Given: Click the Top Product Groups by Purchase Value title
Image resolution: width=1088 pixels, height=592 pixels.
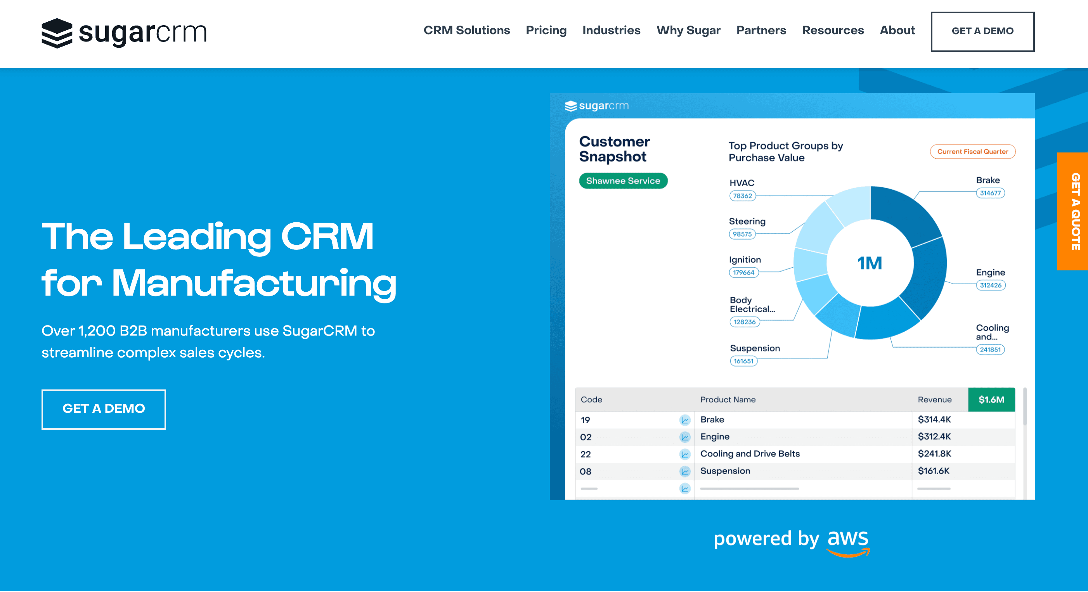Looking at the screenshot, I should tap(785, 152).
